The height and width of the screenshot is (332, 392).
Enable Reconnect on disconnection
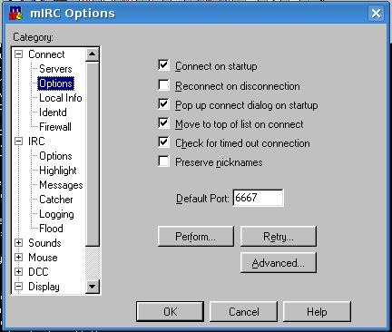click(x=163, y=85)
